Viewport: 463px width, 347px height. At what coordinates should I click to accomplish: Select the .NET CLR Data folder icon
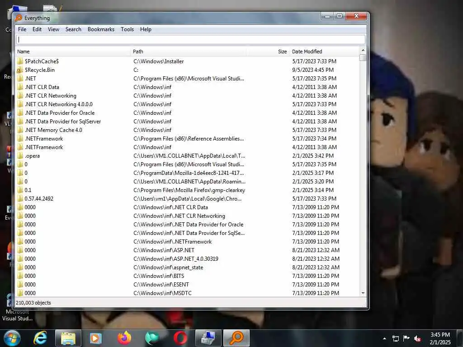pos(20,87)
